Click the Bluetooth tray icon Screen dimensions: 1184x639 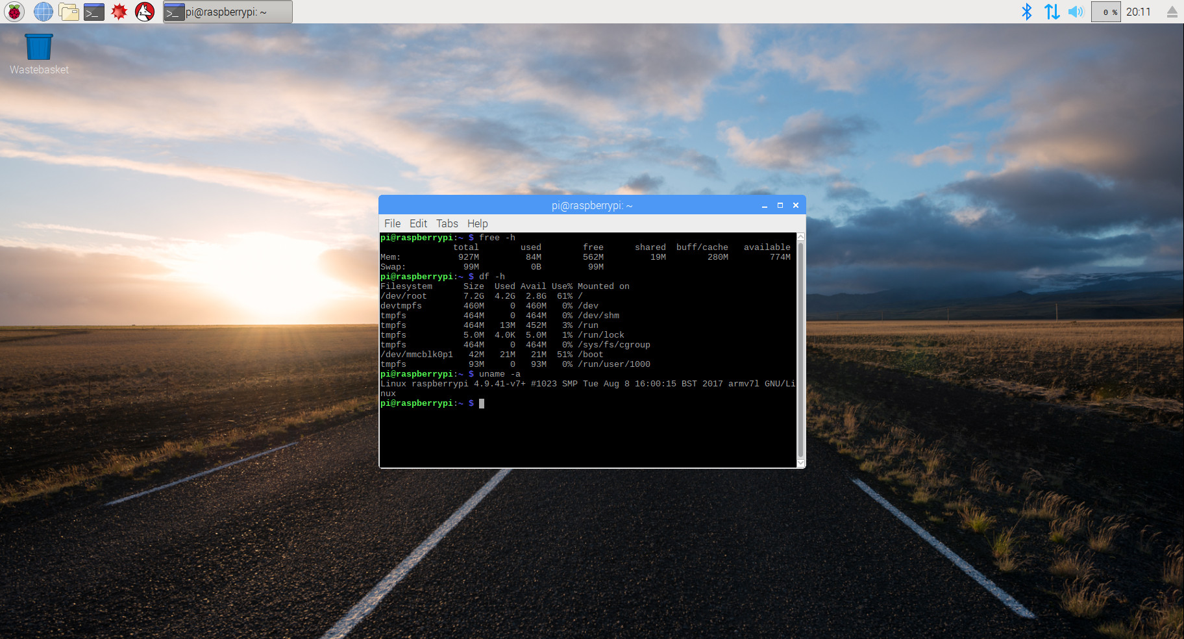point(1026,12)
